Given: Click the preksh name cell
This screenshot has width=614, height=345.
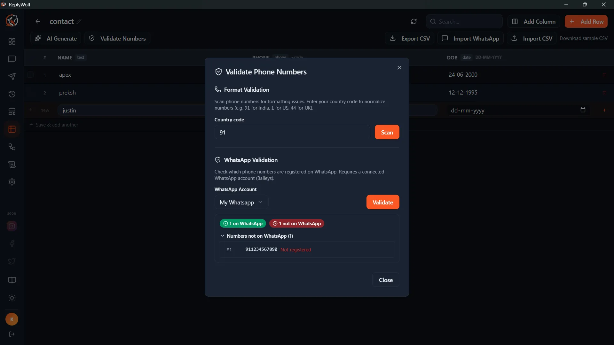Looking at the screenshot, I should [67, 93].
